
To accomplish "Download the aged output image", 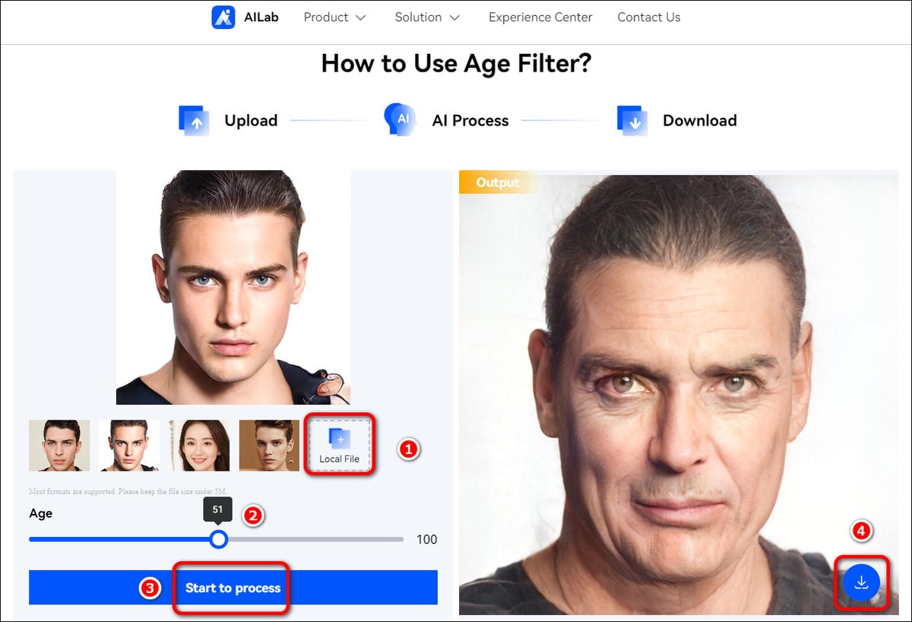I will pos(861,582).
